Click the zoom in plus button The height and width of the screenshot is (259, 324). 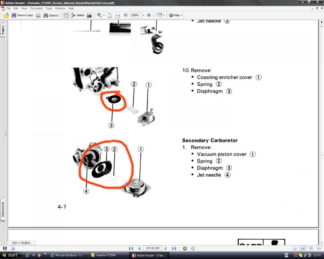(149, 15)
